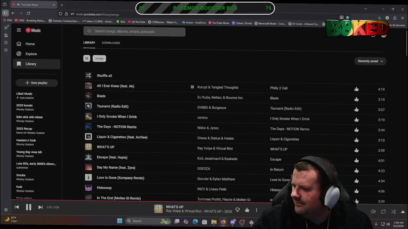This screenshot has height=229, width=408.
Task: Open the 2025 Recap playlist
Action: click(30, 131)
